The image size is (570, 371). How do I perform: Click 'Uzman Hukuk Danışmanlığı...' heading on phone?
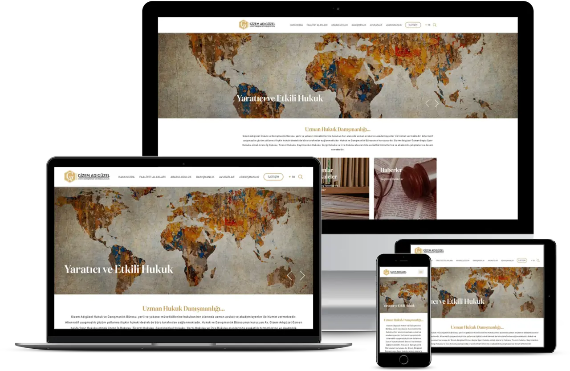[403, 320]
